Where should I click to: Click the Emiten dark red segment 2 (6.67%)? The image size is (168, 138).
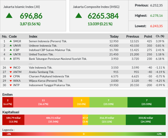tap(8, 102)
